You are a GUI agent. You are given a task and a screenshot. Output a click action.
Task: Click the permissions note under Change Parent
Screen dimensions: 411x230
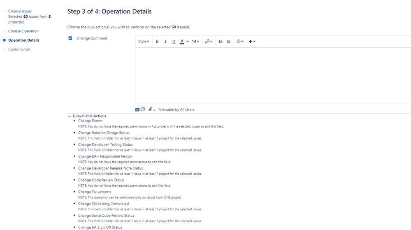[x=151, y=126]
